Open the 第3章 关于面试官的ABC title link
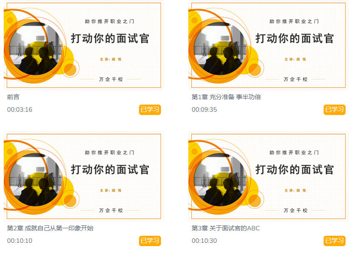Image resolution: width=351 pixels, height=254 pixels. tap(226, 228)
